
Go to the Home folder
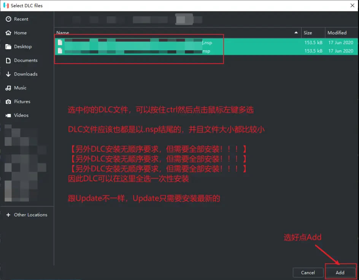pos(27,33)
